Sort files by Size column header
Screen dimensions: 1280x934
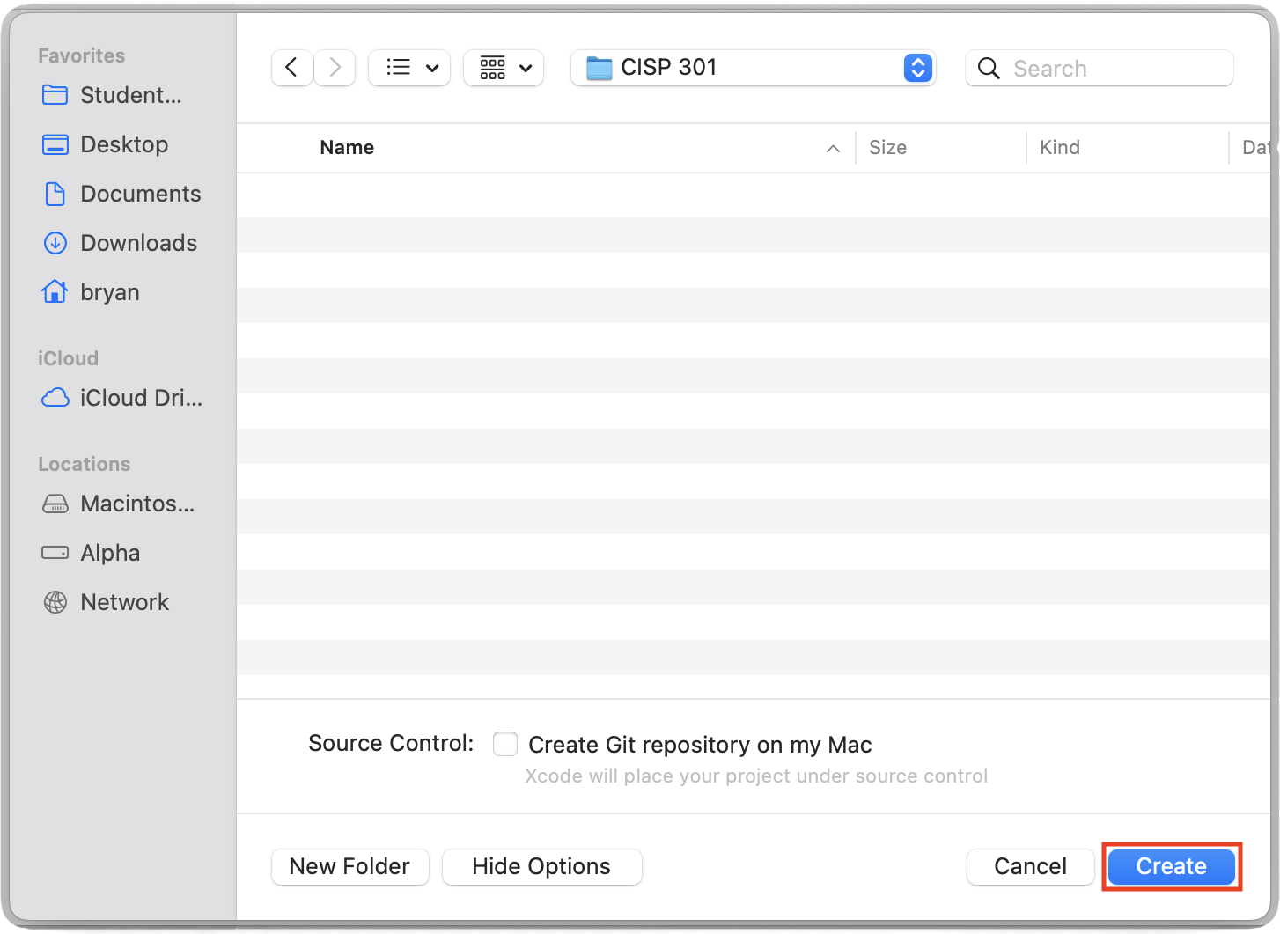[x=887, y=148]
